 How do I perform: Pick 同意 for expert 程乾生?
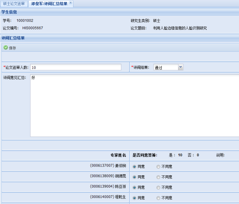tap(134, 197)
